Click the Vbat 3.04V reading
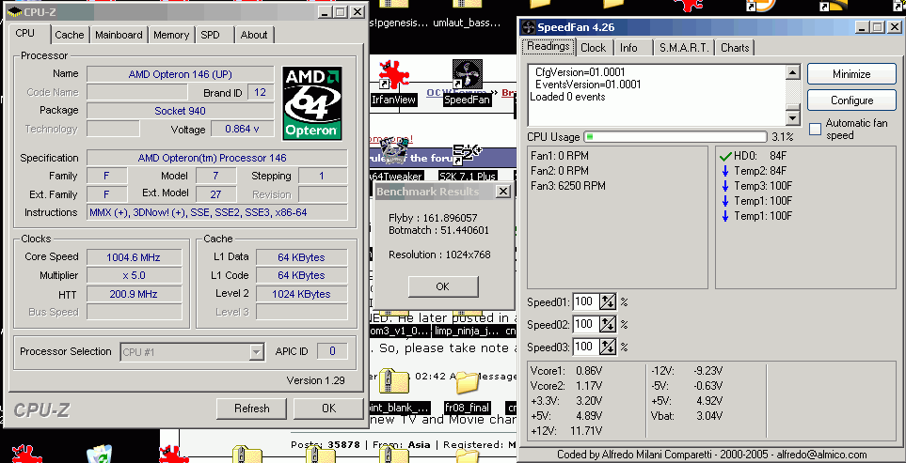Viewport: 906px width, 463px height. [687, 416]
